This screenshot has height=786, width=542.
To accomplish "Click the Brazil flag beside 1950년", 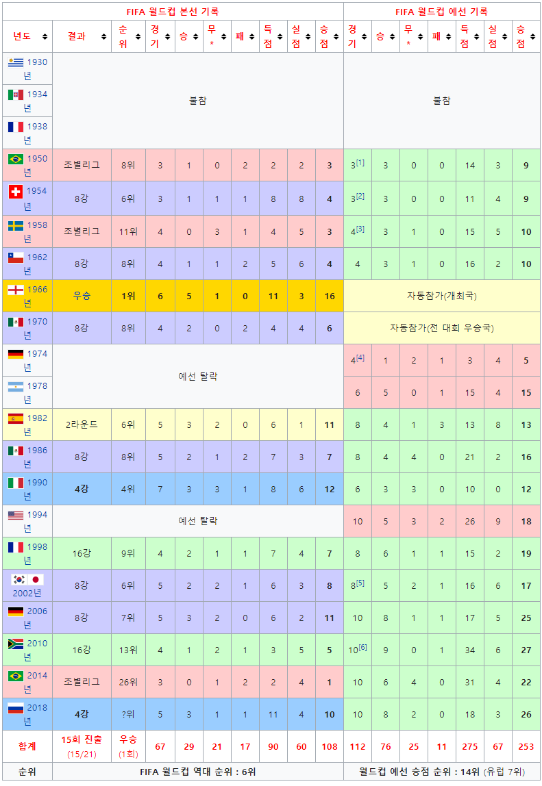I will tap(16, 159).
